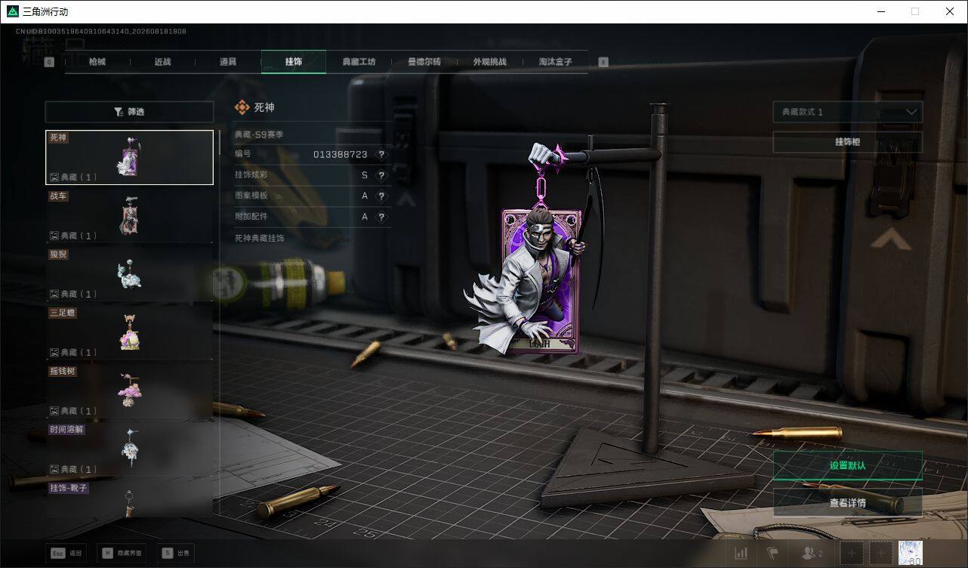This screenshot has width=968, height=568.
Task: Click the first plus squad slot
Action: click(852, 554)
